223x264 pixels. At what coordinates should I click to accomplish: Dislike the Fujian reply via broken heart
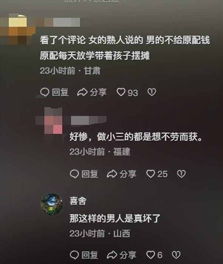(x=181, y=174)
